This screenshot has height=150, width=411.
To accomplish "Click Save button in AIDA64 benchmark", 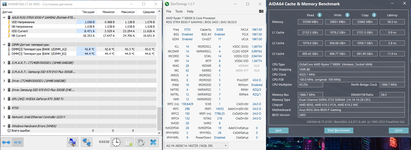I will point(279,130).
